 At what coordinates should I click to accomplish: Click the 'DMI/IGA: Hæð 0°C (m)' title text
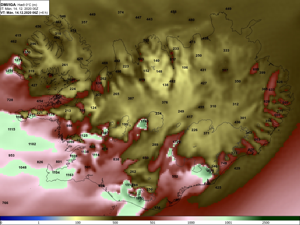point(19,4)
